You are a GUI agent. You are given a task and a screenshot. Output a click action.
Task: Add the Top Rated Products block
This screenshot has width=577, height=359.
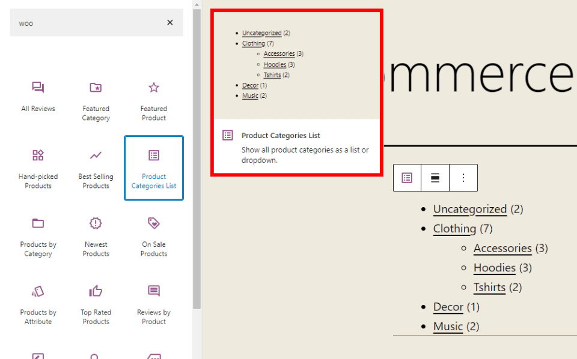[x=96, y=304]
